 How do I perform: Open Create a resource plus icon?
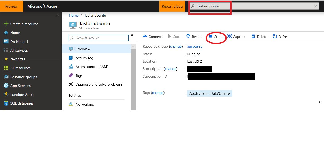click(6, 24)
